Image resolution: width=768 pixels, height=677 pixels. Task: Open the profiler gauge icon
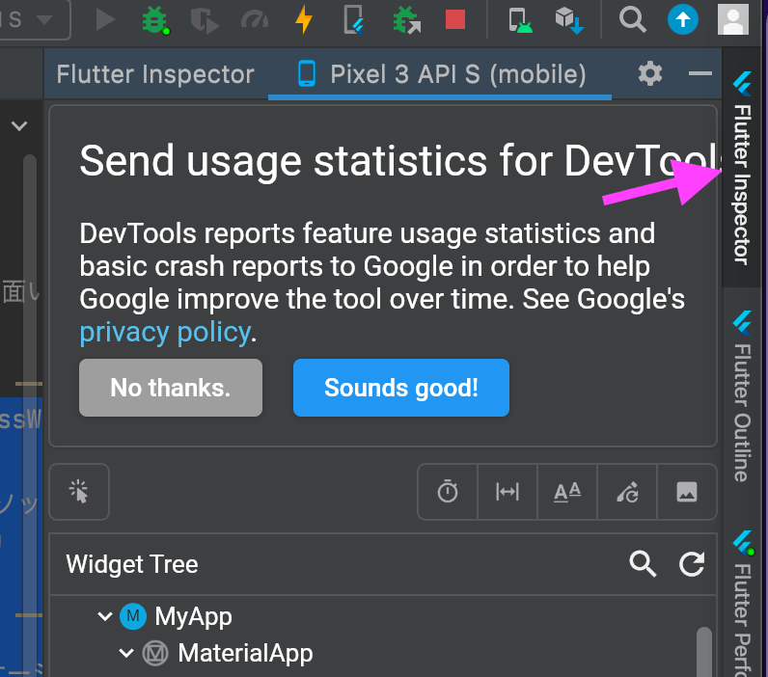[255, 20]
